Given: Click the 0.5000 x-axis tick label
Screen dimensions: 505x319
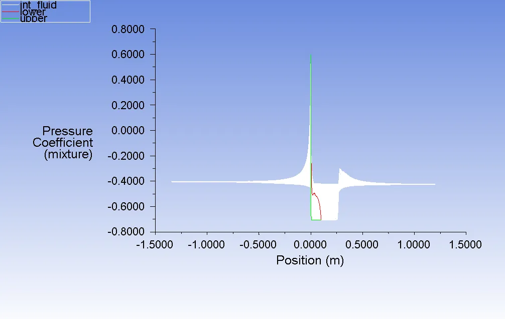Looking at the screenshot, I should tap(363, 245).
